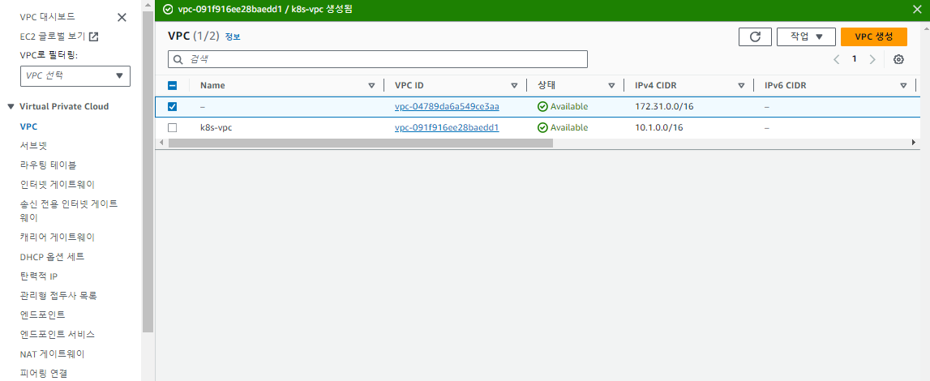
Task: Open VPC 대시보드 in sidebar
Action: (48, 16)
